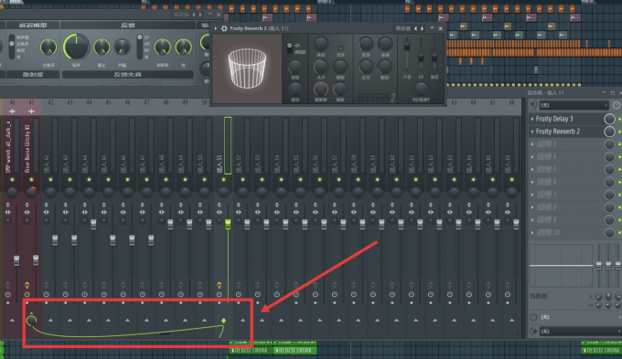Mute the Riser Noise Glitchy #2 mixer track LED
Image resolution: width=622 pixels, height=359 pixels.
click(31, 180)
